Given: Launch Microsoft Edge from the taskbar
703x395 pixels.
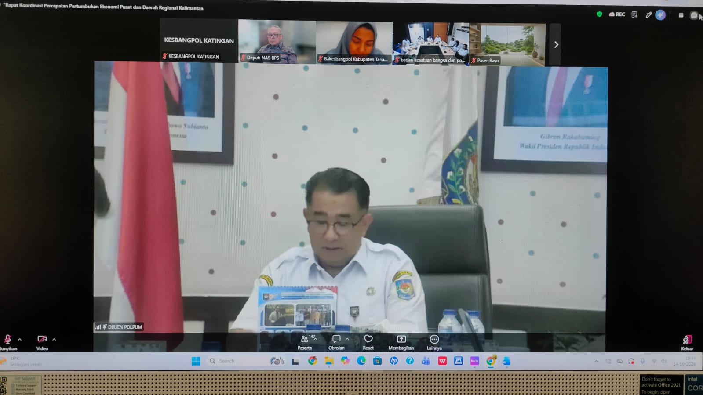Looking at the screenshot, I should [361, 361].
